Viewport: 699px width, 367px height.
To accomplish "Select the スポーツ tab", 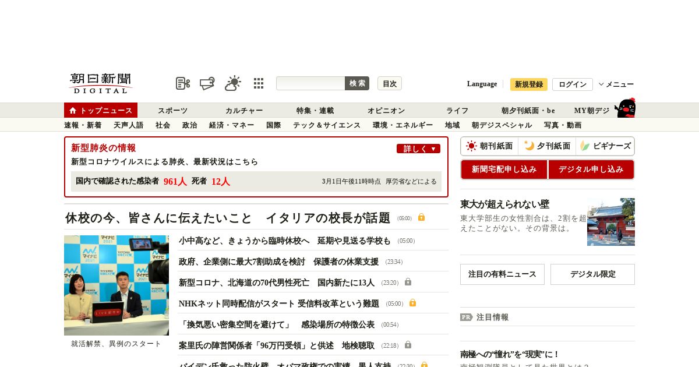I will pos(172,111).
